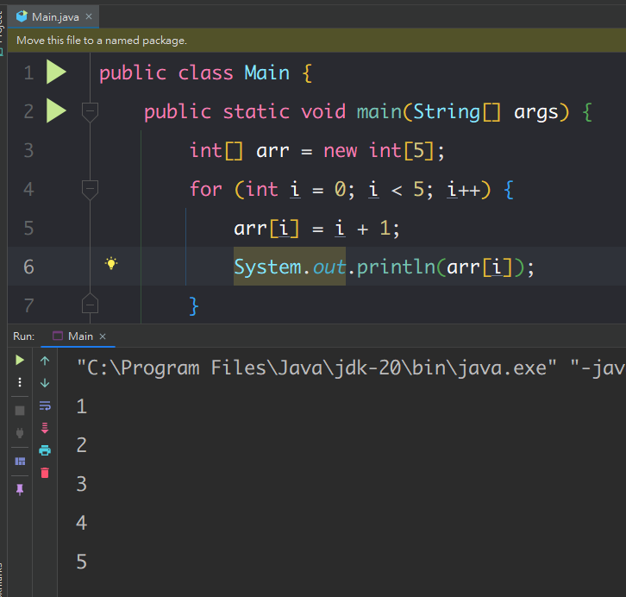Viewport: 626px width, 597px height.
Task: Click 'String[]' in main method signature
Action: [456, 112]
